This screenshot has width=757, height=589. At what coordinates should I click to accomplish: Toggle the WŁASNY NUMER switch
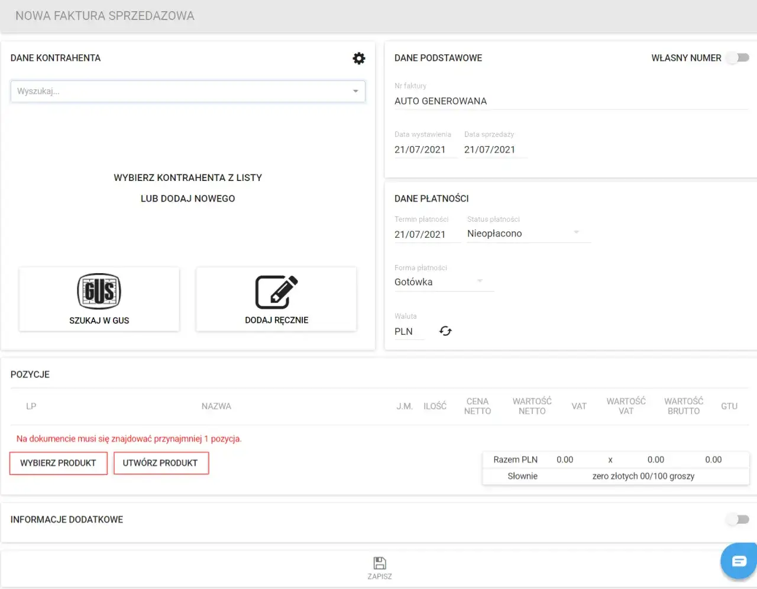[738, 57]
